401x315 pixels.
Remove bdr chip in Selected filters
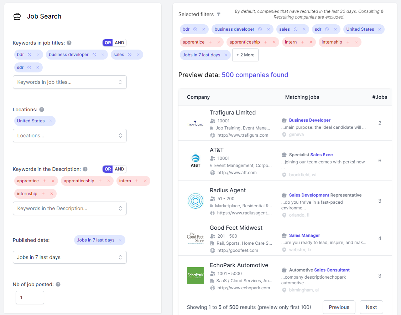coord(204,29)
